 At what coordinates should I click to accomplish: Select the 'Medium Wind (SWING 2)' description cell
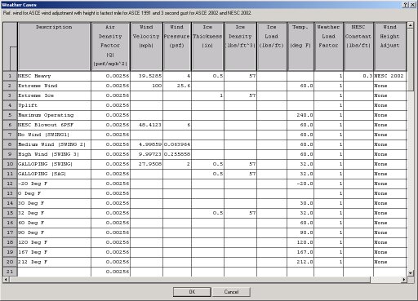coord(54,144)
